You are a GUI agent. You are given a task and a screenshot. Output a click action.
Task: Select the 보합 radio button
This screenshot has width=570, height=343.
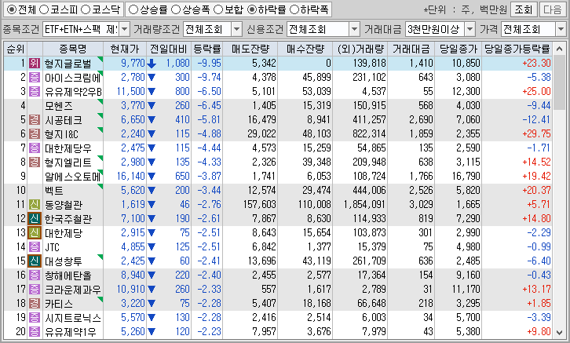pyautogui.click(x=218, y=9)
